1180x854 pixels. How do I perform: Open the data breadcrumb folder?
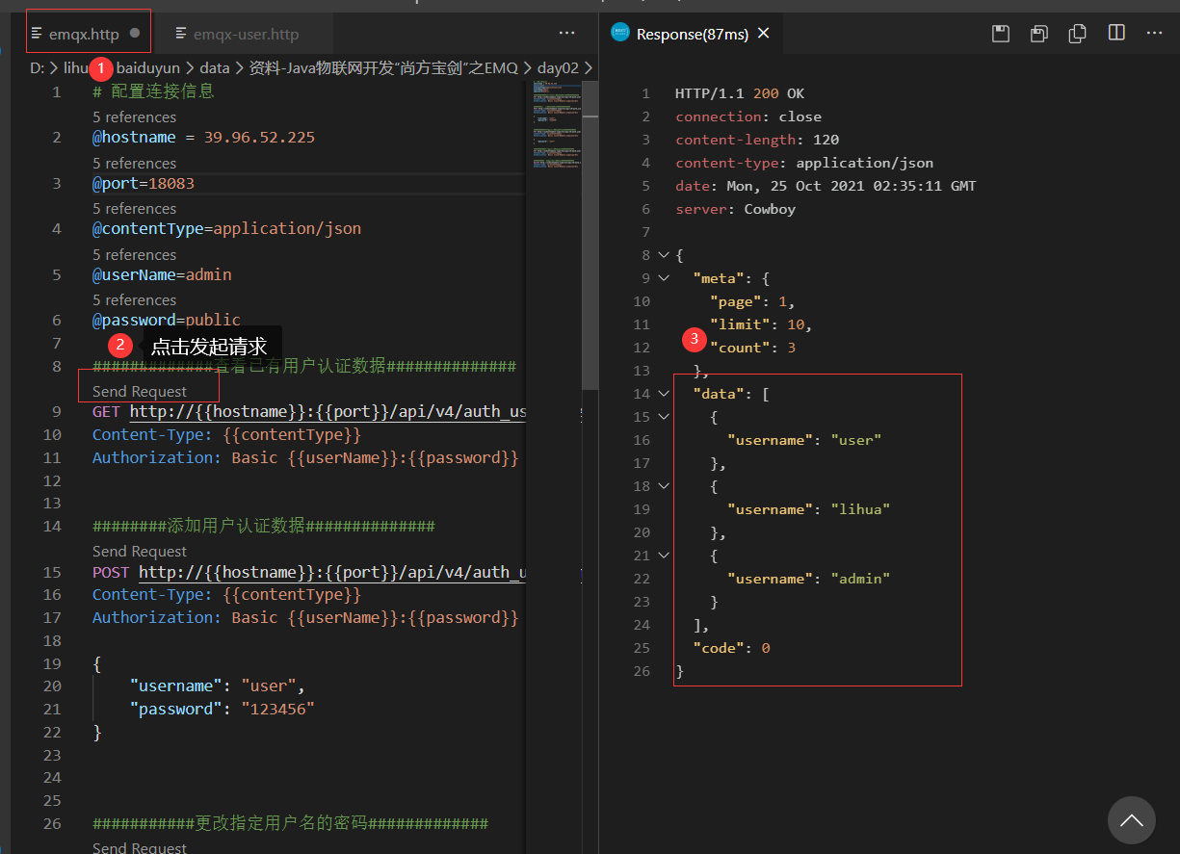point(215,67)
